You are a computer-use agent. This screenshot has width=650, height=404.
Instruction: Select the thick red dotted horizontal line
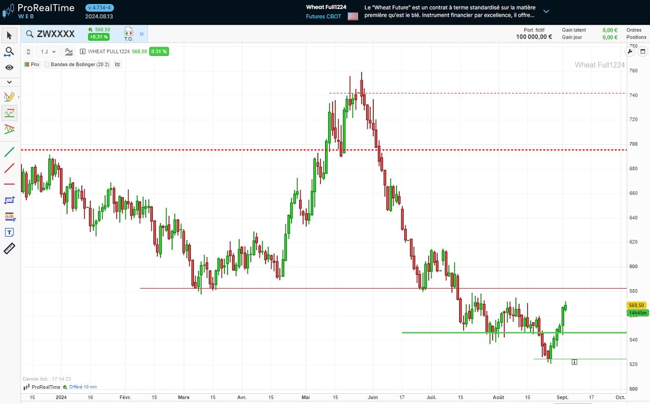click(325, 150)
